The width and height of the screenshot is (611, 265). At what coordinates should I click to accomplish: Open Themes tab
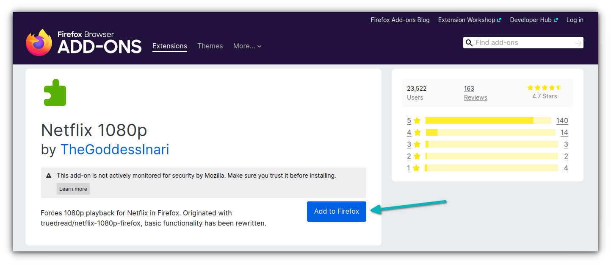tap(210, 46)
